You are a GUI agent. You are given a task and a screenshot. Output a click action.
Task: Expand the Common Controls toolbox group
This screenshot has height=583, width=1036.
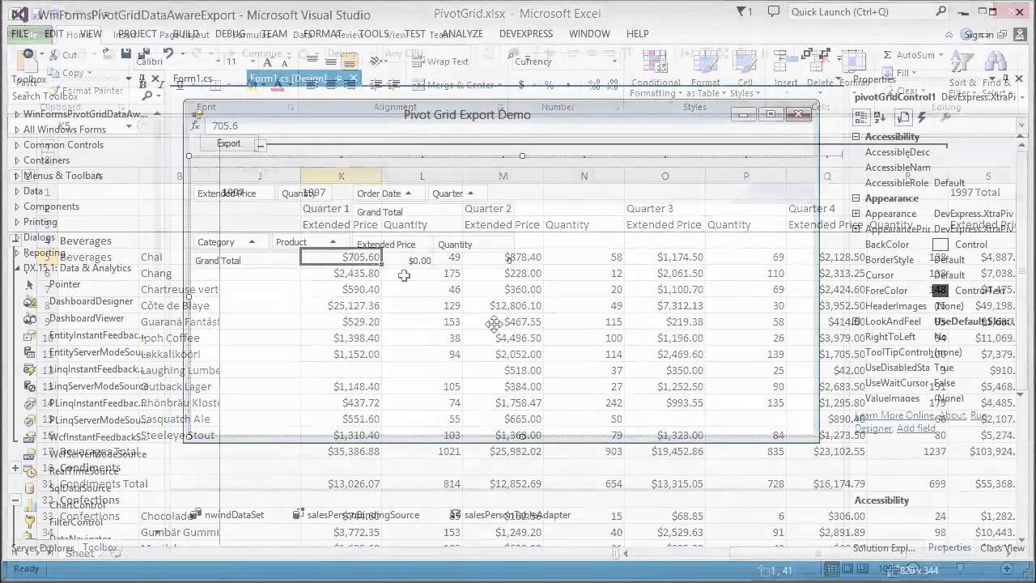click(x=17, y=145)
